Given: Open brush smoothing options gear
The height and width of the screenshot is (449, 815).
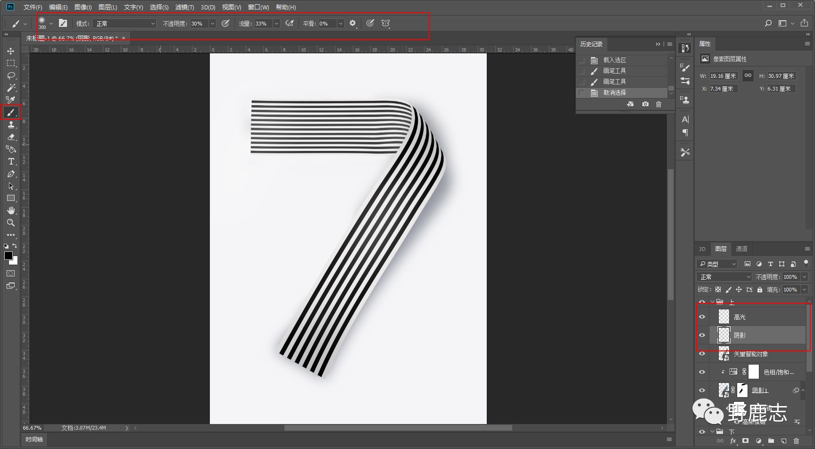Looking at the screenshot, I should pyautogui.click(x=352, y=23).
